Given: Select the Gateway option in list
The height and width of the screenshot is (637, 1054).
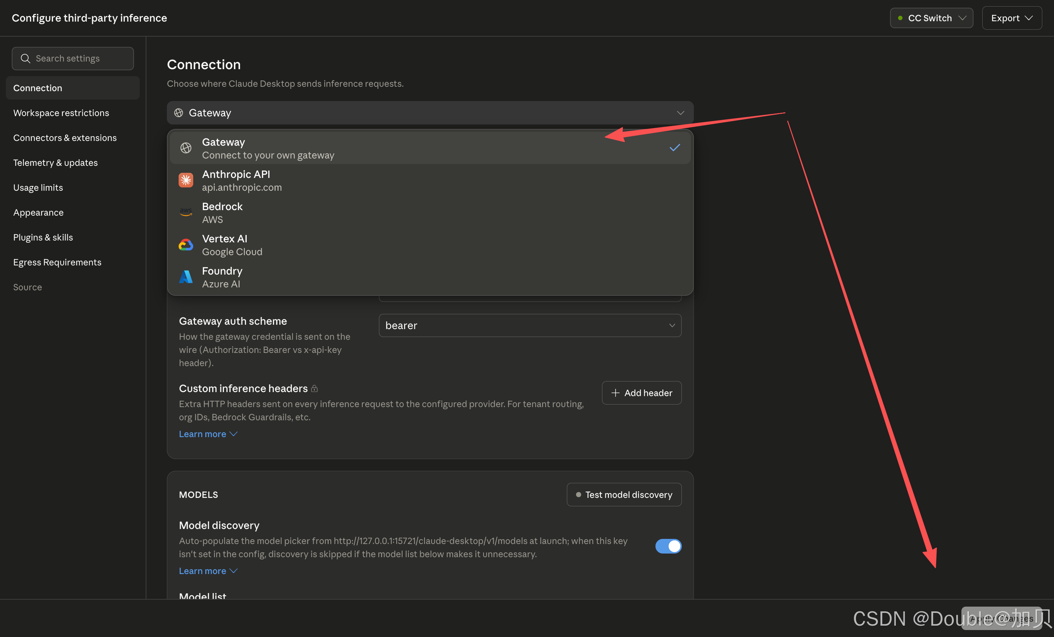Looking at the screenshot, I should (430, 148).
